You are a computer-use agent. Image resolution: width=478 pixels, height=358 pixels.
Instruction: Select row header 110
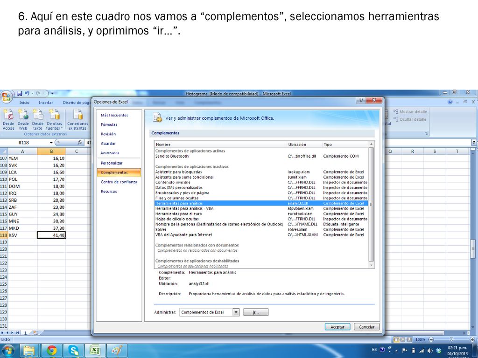click(4, 179)
